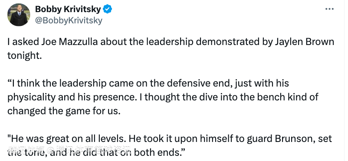Click the blue verified checkmark badge

click(108, 9)
